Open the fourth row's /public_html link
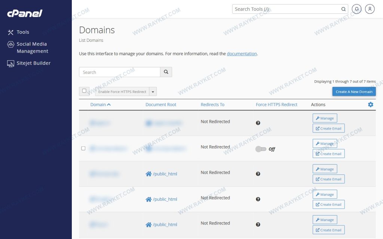The height and width of the screenshot is (239, 383). (x=165, y=199)
